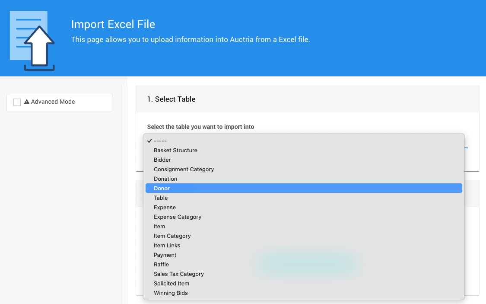The width and height of the screenshot is (486, 304).
Task: Select the blank dashes option
Action: click(x=160, y=141)
